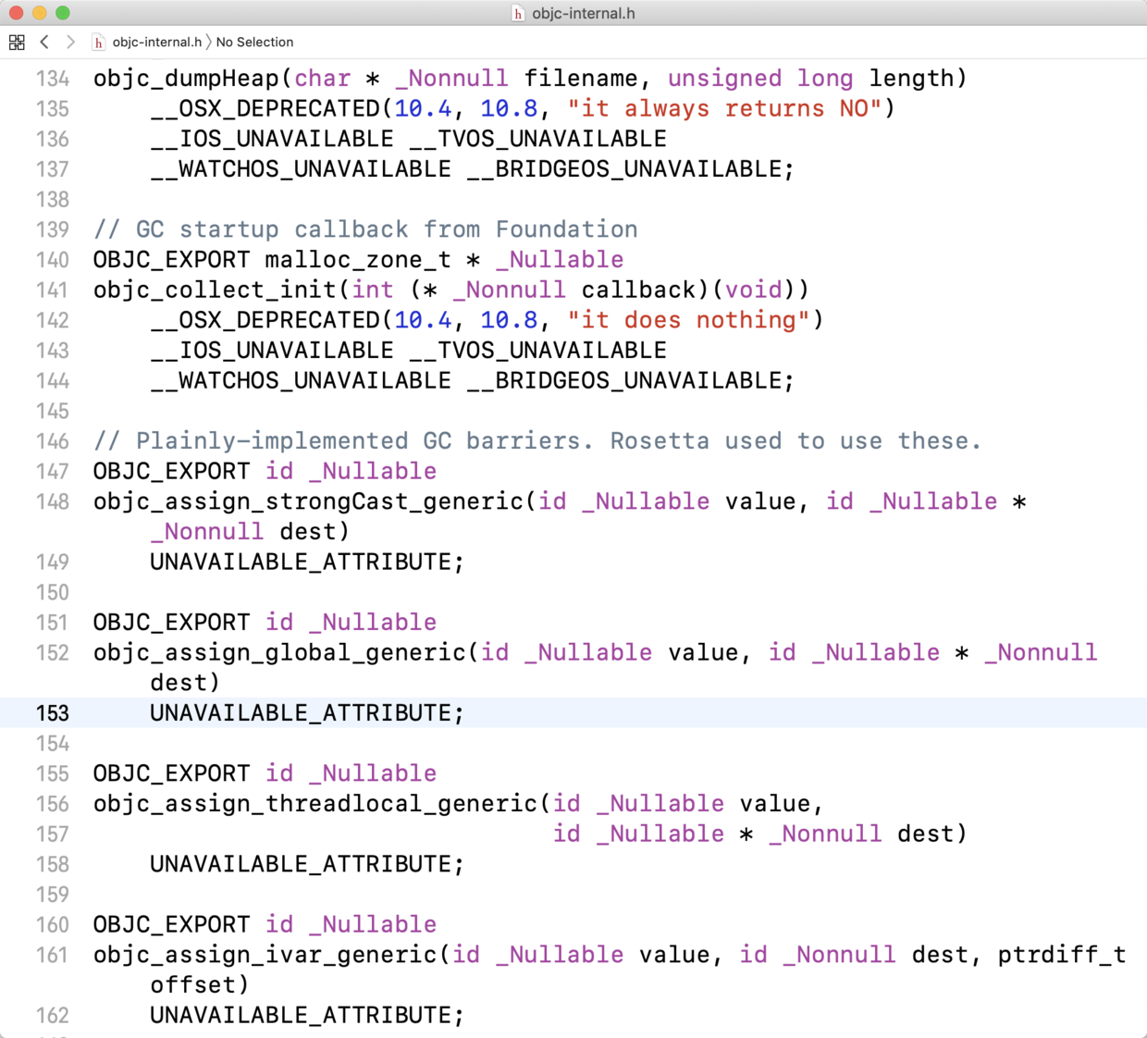The width and height of the screenshot is (1147, 1038).
Task: Go back with the left chevron arrow
Action: pyautogui.click(x=44, y=42)
